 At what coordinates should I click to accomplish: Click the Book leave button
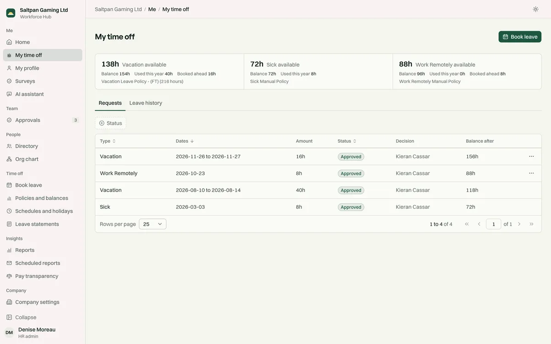pos(520,37)
